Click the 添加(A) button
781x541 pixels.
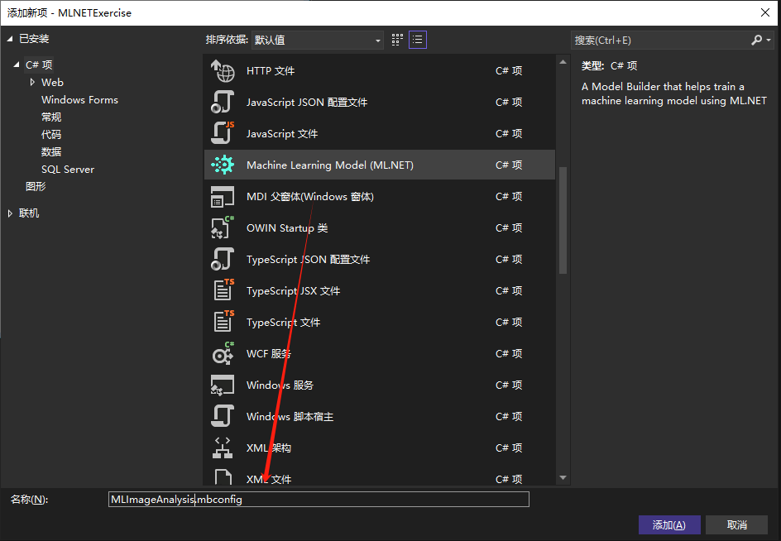pos(668,524)
